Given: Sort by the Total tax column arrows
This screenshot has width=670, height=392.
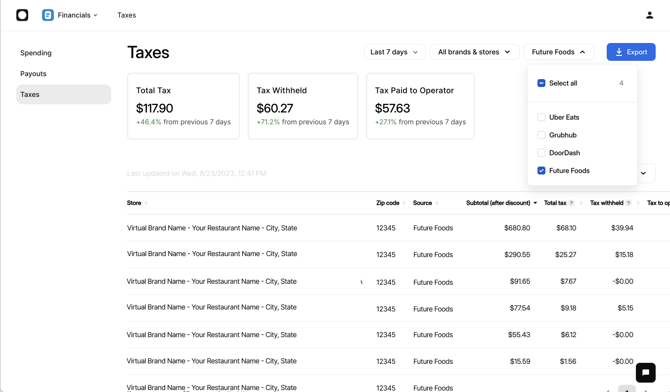Looking at the screenshot, I should click(x=581, y=203).
